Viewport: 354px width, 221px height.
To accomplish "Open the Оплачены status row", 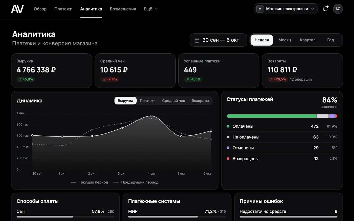I will click(x=282, y=126).
